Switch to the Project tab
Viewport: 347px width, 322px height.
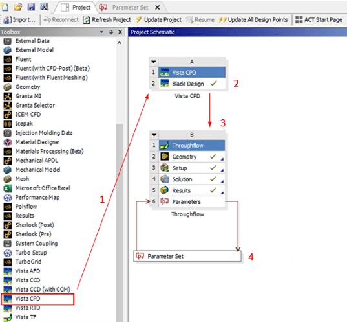(x=76, y=8)
